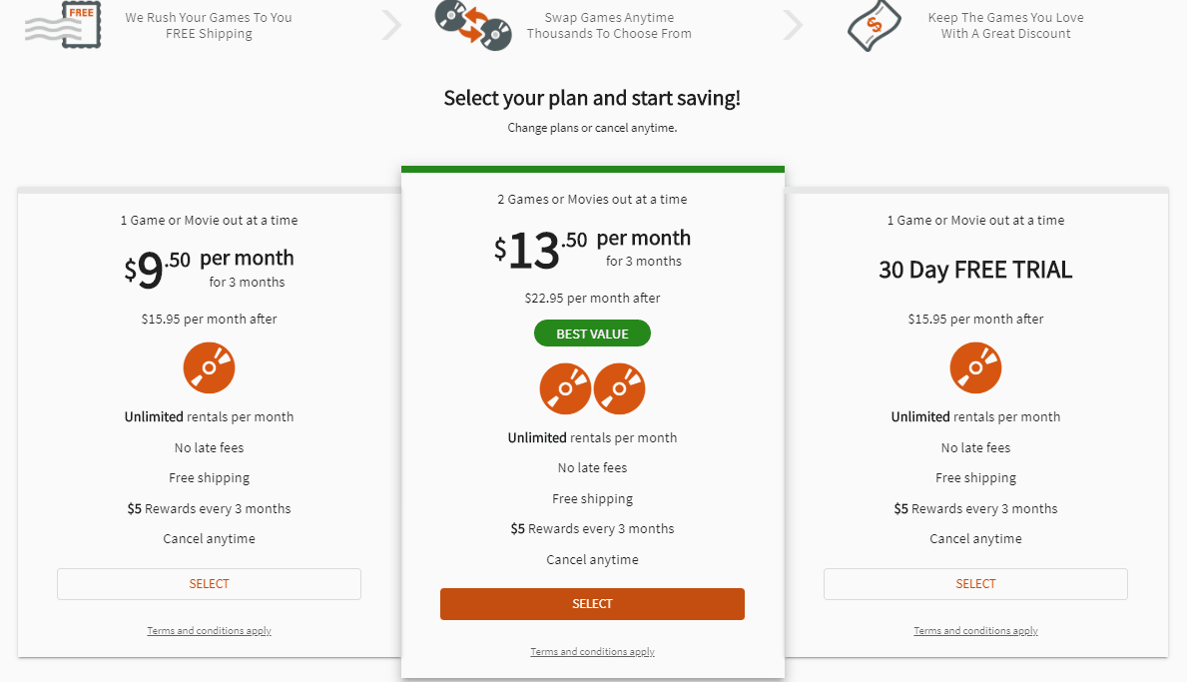The height and width of the screenshot is (682, 1187).
Task: Click the right disc icon on 2-game plan
Action: [x=619, y=388]
